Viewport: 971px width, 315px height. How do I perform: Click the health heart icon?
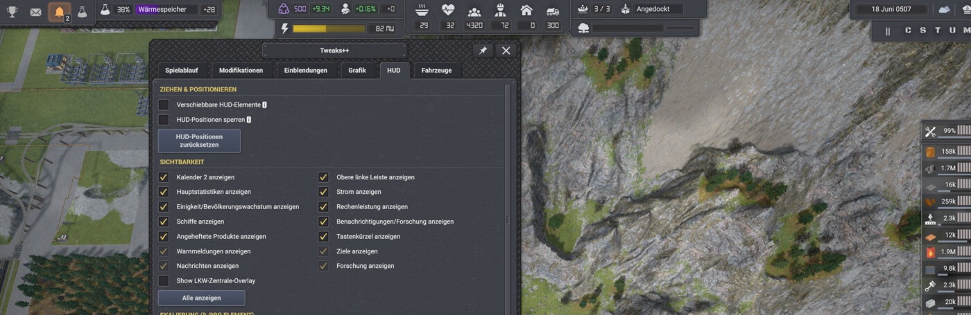pyautogui.click(x=448, y=10)
